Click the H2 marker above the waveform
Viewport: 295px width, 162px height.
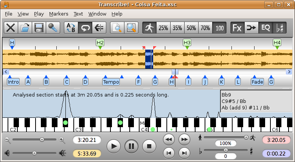pos(100,42)
